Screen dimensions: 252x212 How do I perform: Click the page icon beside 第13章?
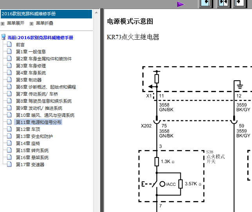[9, 136]
